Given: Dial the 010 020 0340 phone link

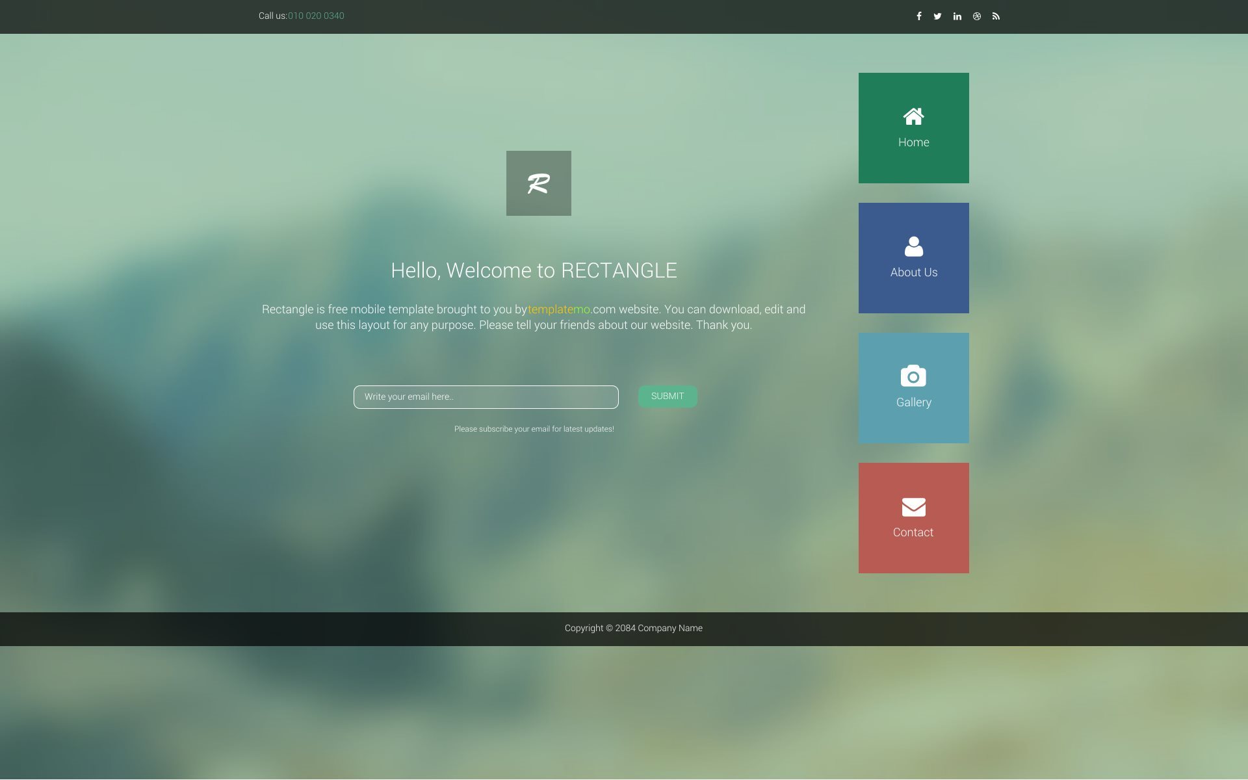Looking at the screenshot, I should point(316,16).
